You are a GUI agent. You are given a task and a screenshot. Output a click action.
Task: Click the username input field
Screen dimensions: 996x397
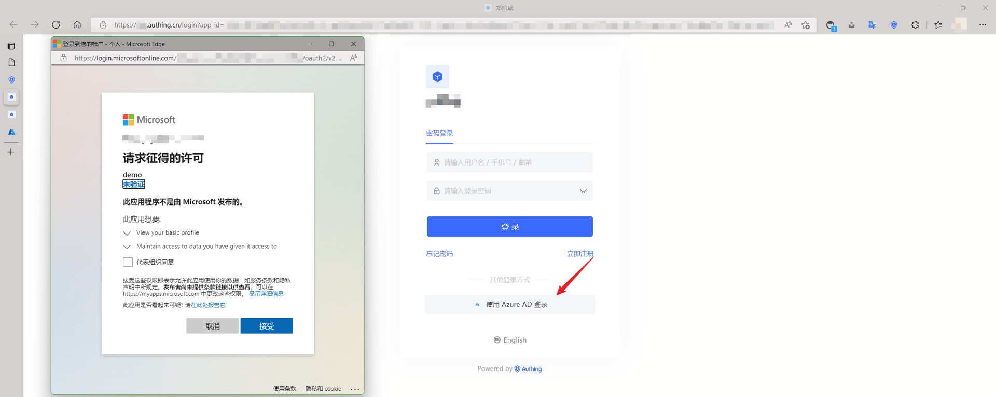point(510,162)
